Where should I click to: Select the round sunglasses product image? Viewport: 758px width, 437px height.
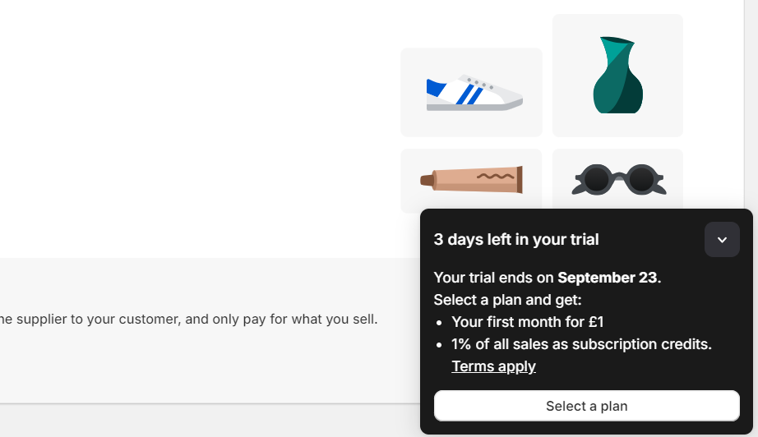pyautogui.click(x=618, y=179)
